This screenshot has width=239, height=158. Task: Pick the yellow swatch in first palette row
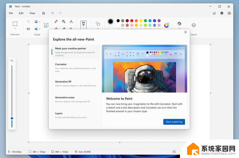(141, 20)
